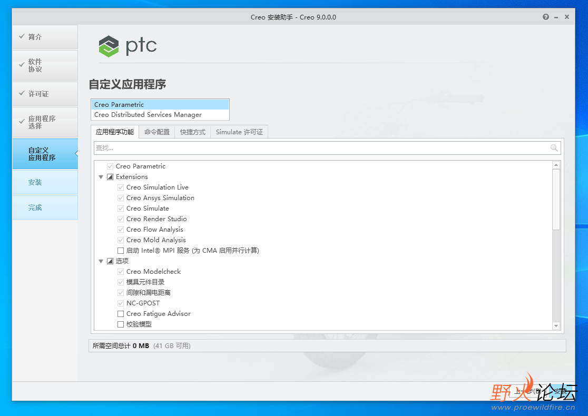Uncheck Creo Render Studio
Viewport: 588px width, 416px height.
pyautogui.click(x=121, y=219)
